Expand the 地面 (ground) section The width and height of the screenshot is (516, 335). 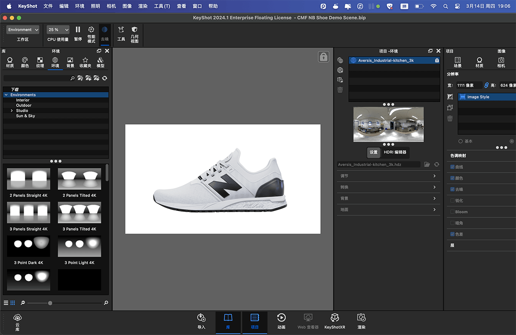point(388,210)
